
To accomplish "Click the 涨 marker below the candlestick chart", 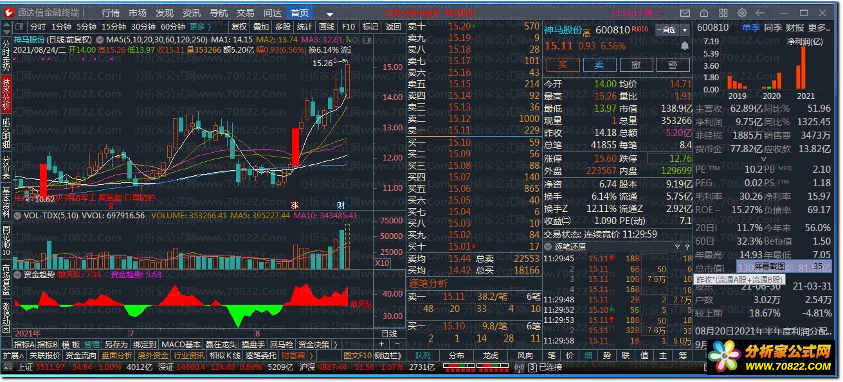I will [x=295, y=205].
